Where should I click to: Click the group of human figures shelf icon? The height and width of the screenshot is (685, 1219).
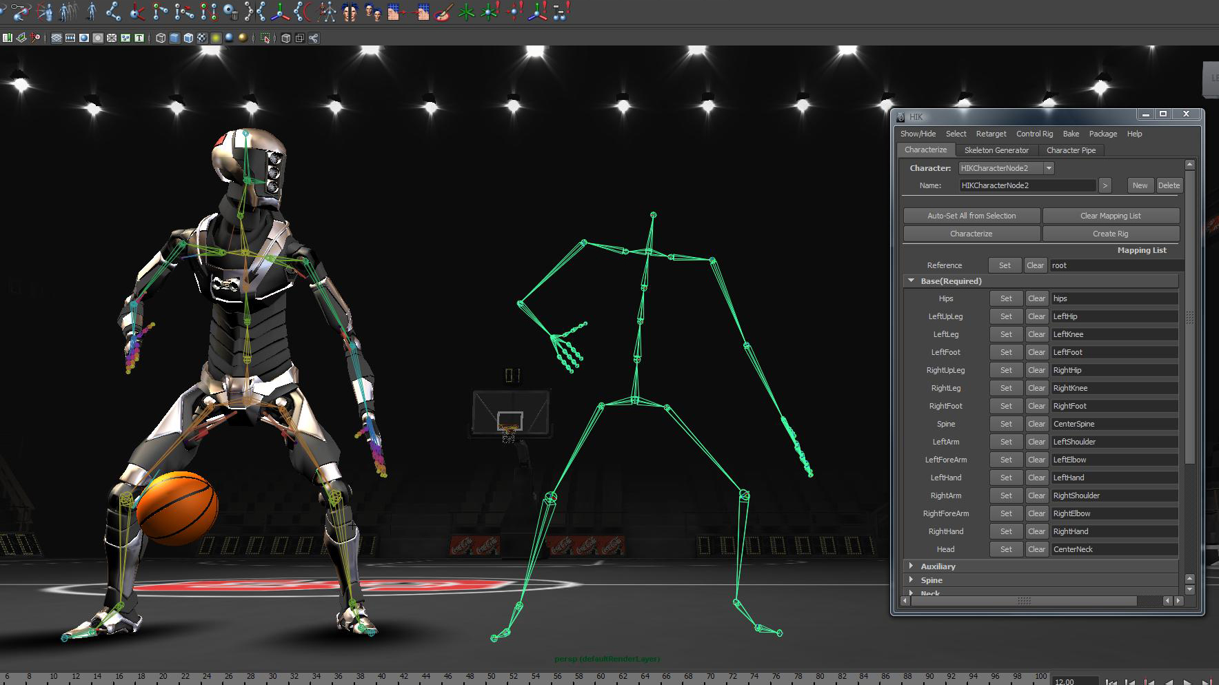pos(68,12)
